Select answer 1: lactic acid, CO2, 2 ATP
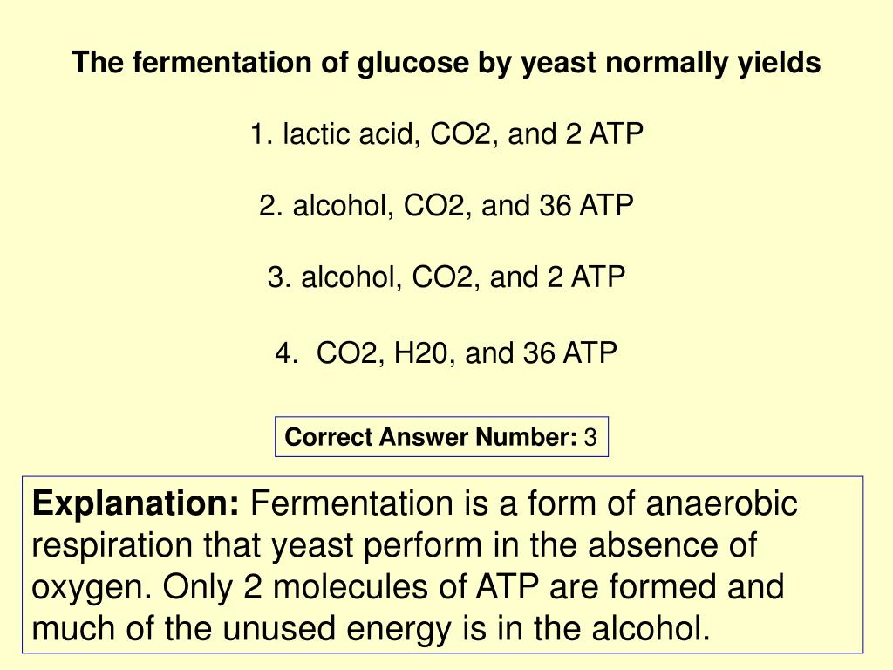Viewport: 893px width, 670px height. coord(446,134)
